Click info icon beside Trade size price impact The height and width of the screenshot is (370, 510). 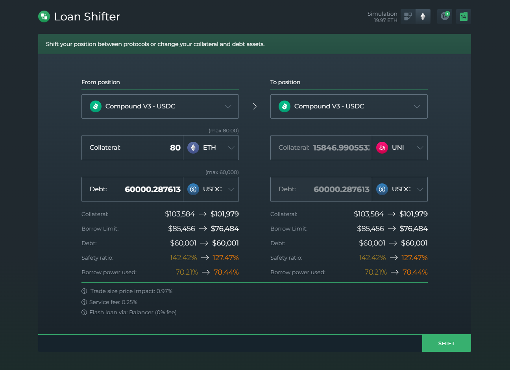point(84,291)
